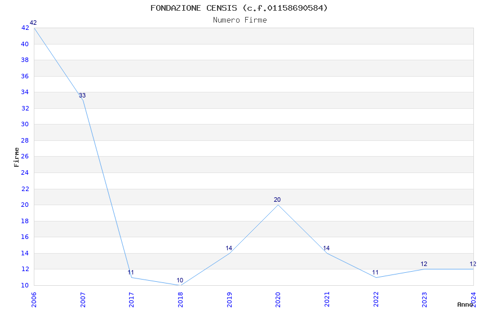The height and width of the screenshot is (310, 479).
Task: Click the y-axis tick value 32
Action: click(25, 108)
